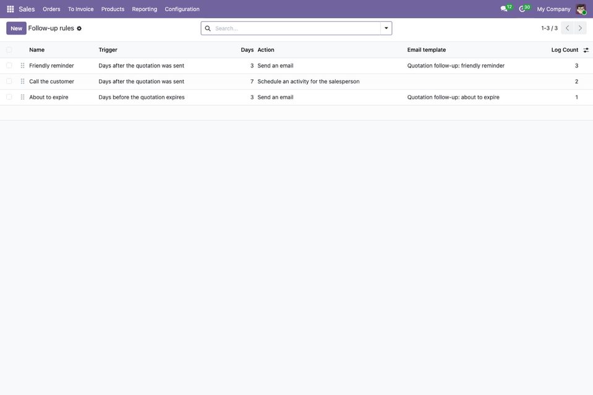Viewport: 593px width, 395px height.
Task: Open the Orders menu
Action: [51, 9]
